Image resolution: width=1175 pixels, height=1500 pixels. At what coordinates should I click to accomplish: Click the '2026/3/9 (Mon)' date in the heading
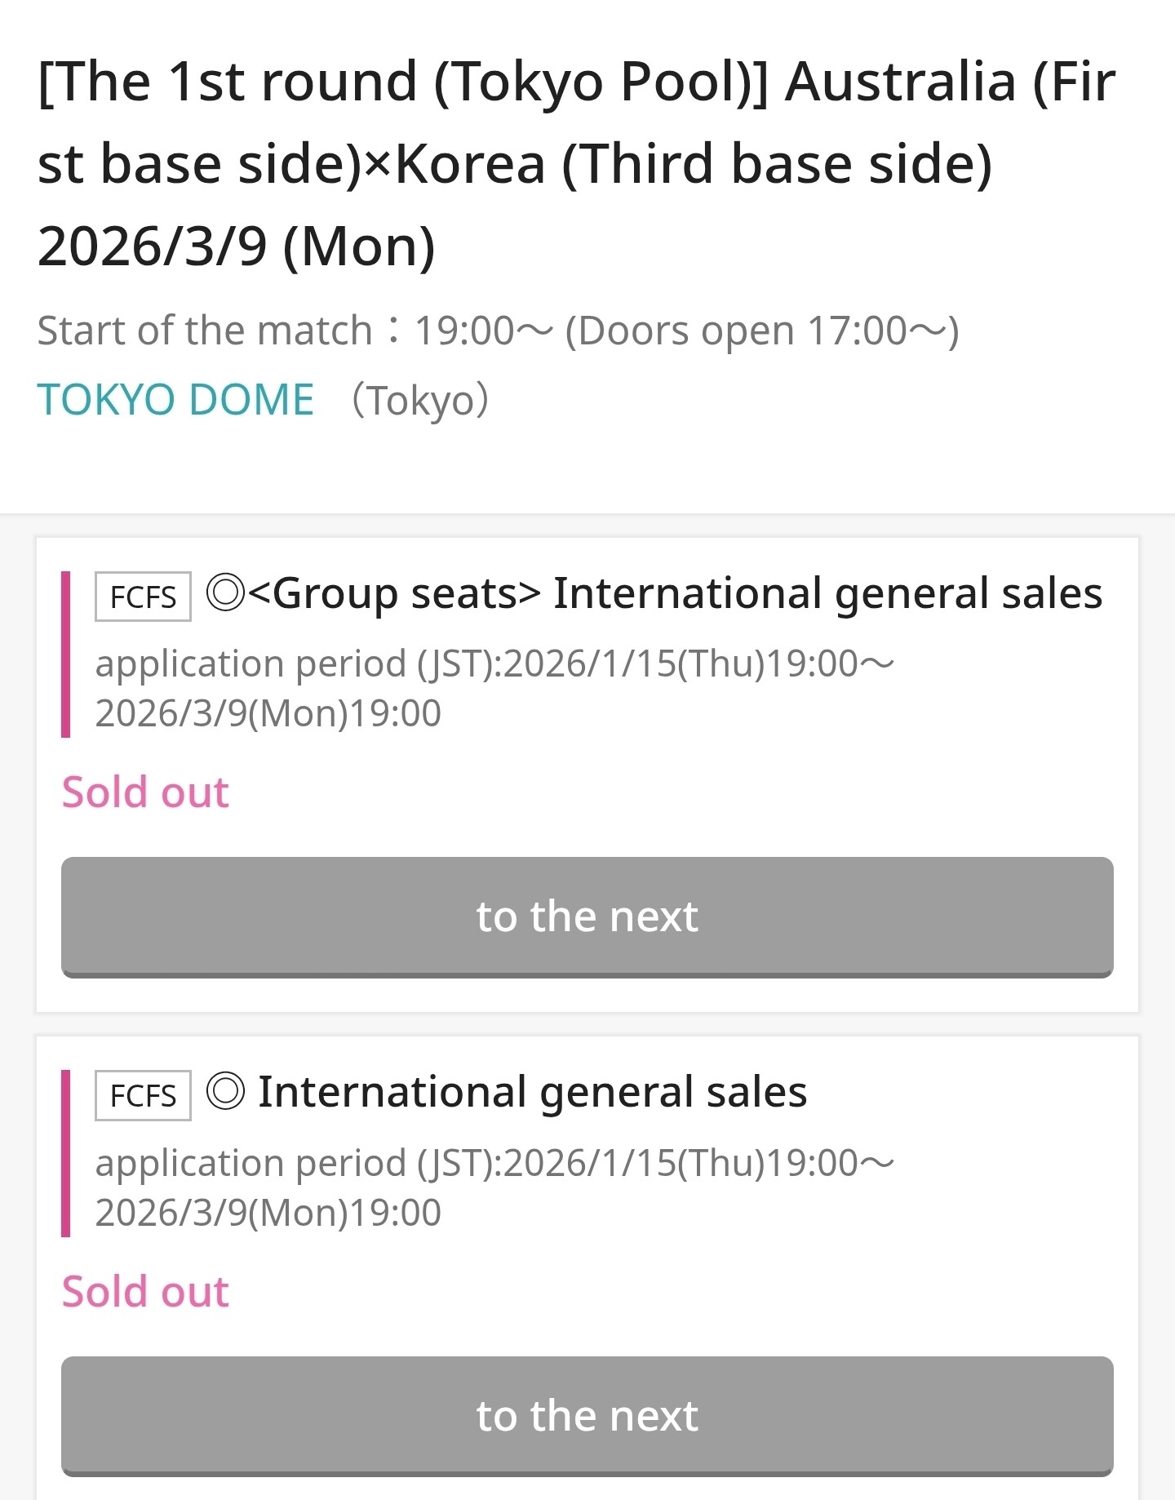(x=237, y=246)
